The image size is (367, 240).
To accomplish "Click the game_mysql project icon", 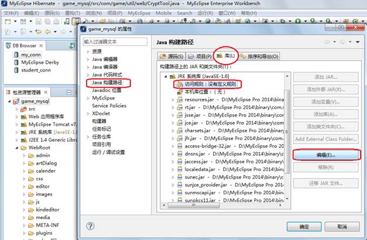I will point(16,101).
